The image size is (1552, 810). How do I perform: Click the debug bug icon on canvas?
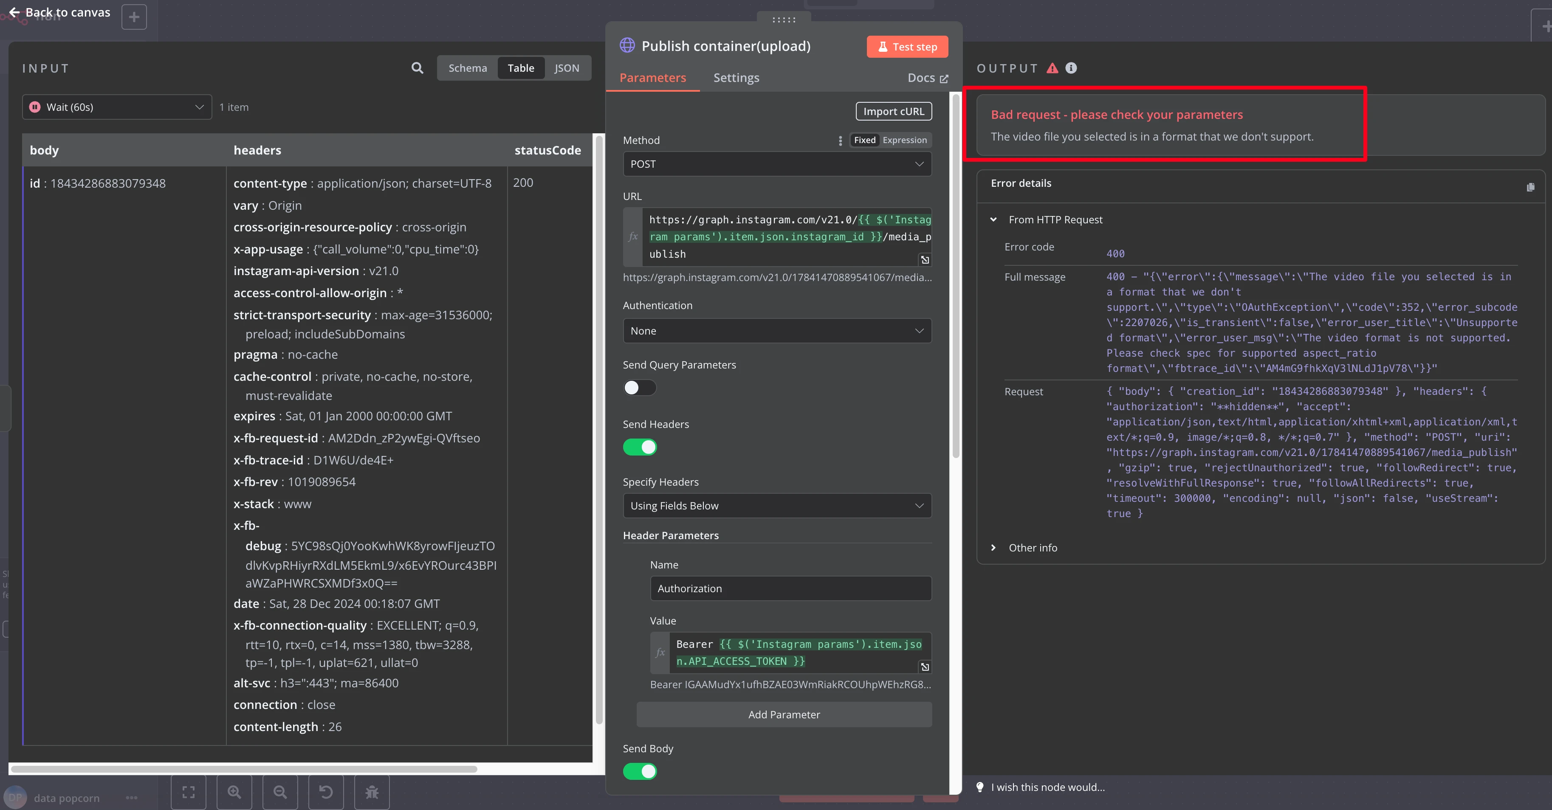click(x=372, y=792)
